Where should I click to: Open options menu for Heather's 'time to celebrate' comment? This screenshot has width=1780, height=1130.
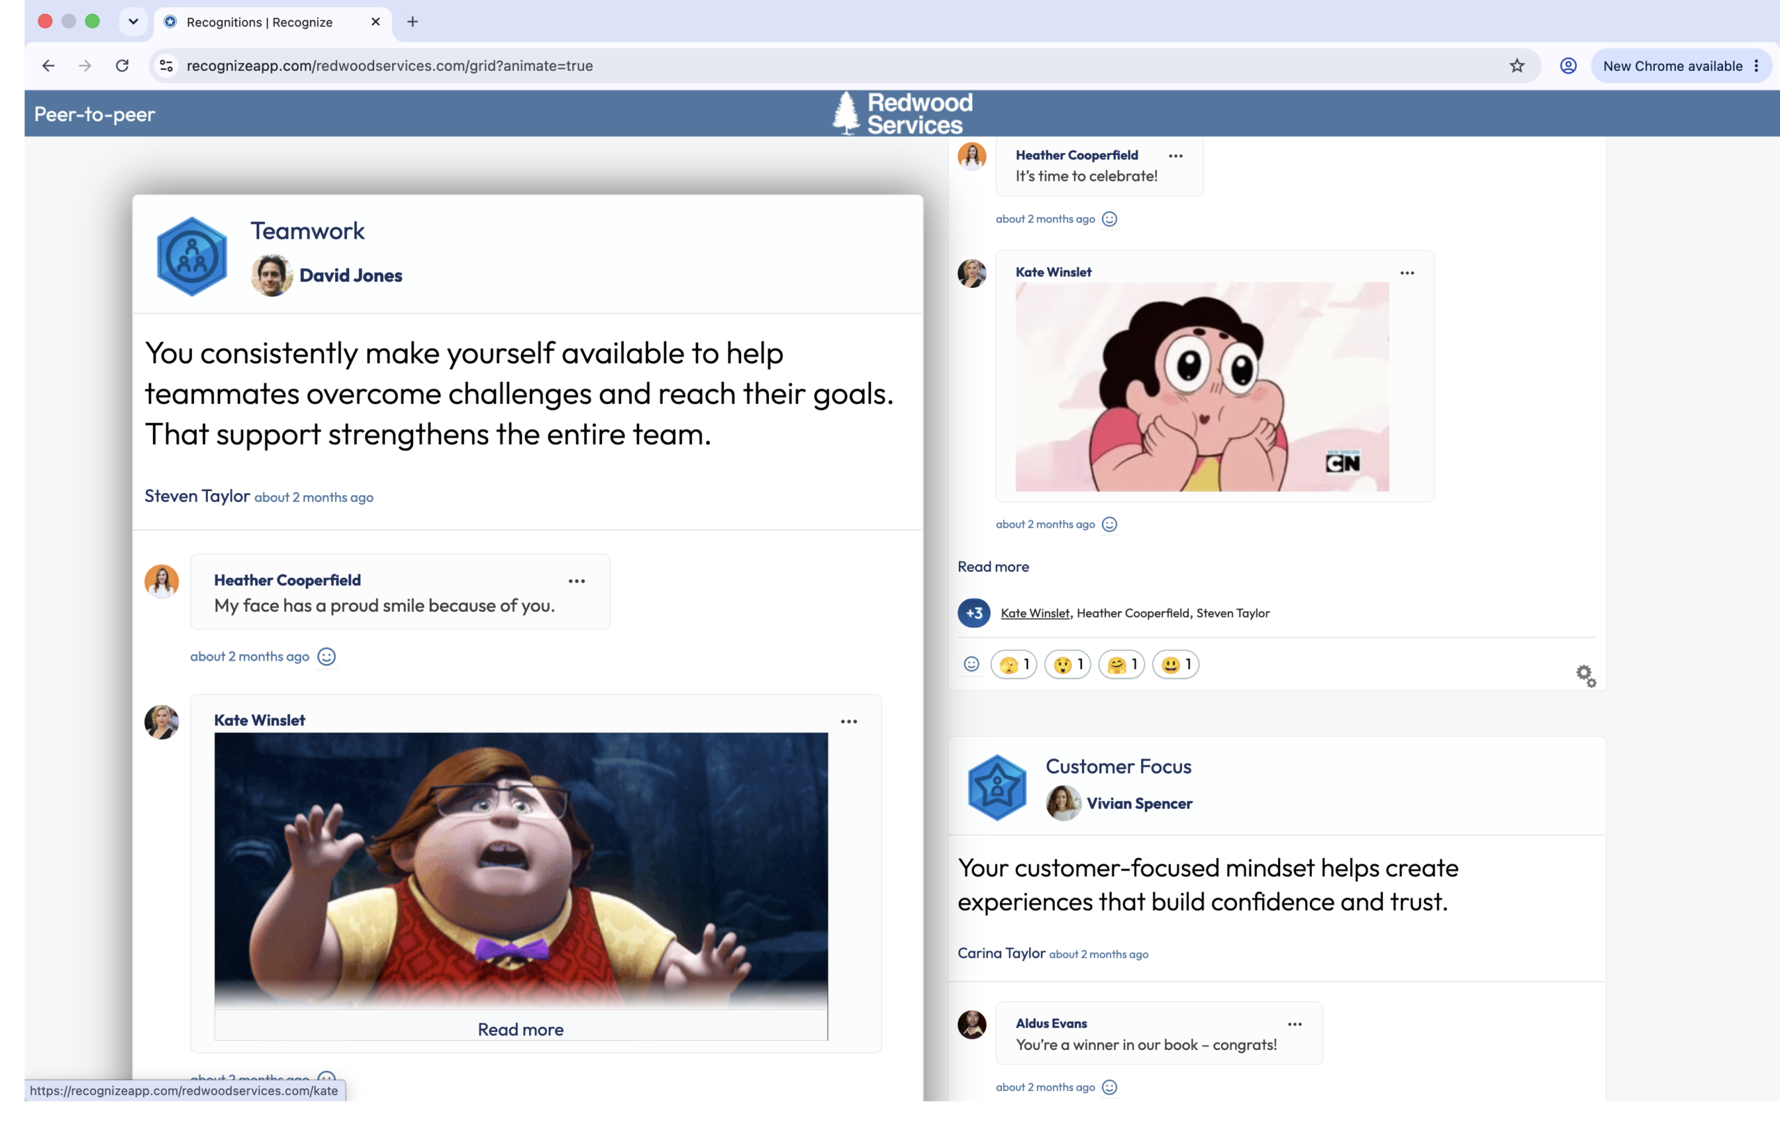[1175, 156]
